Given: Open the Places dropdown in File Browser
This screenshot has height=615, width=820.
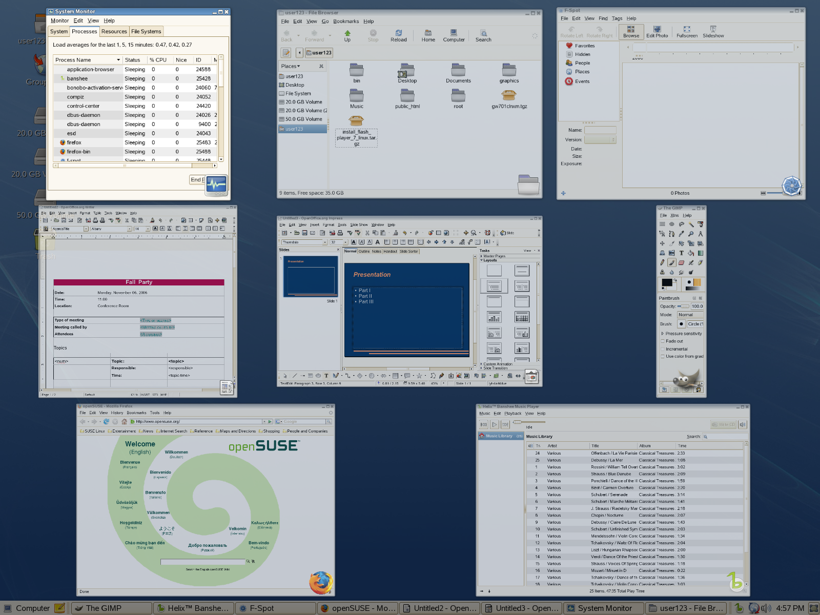Looking at the screenshot, I should coord(291,66).
